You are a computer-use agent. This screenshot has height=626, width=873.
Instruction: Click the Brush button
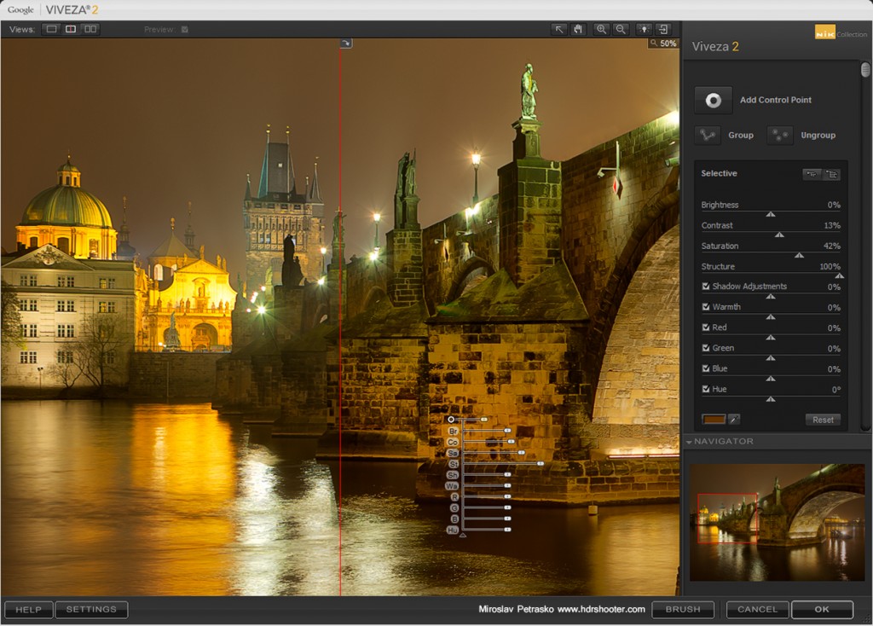click(x=683, y=610)
